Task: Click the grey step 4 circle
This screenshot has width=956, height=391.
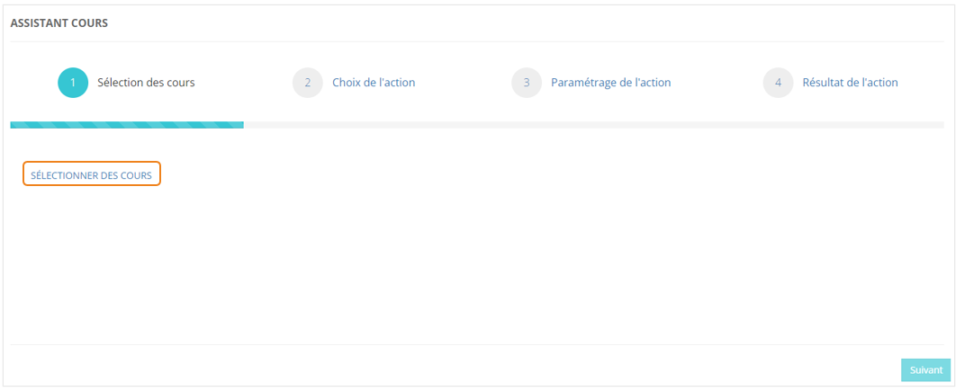Action: pos(778,83)
